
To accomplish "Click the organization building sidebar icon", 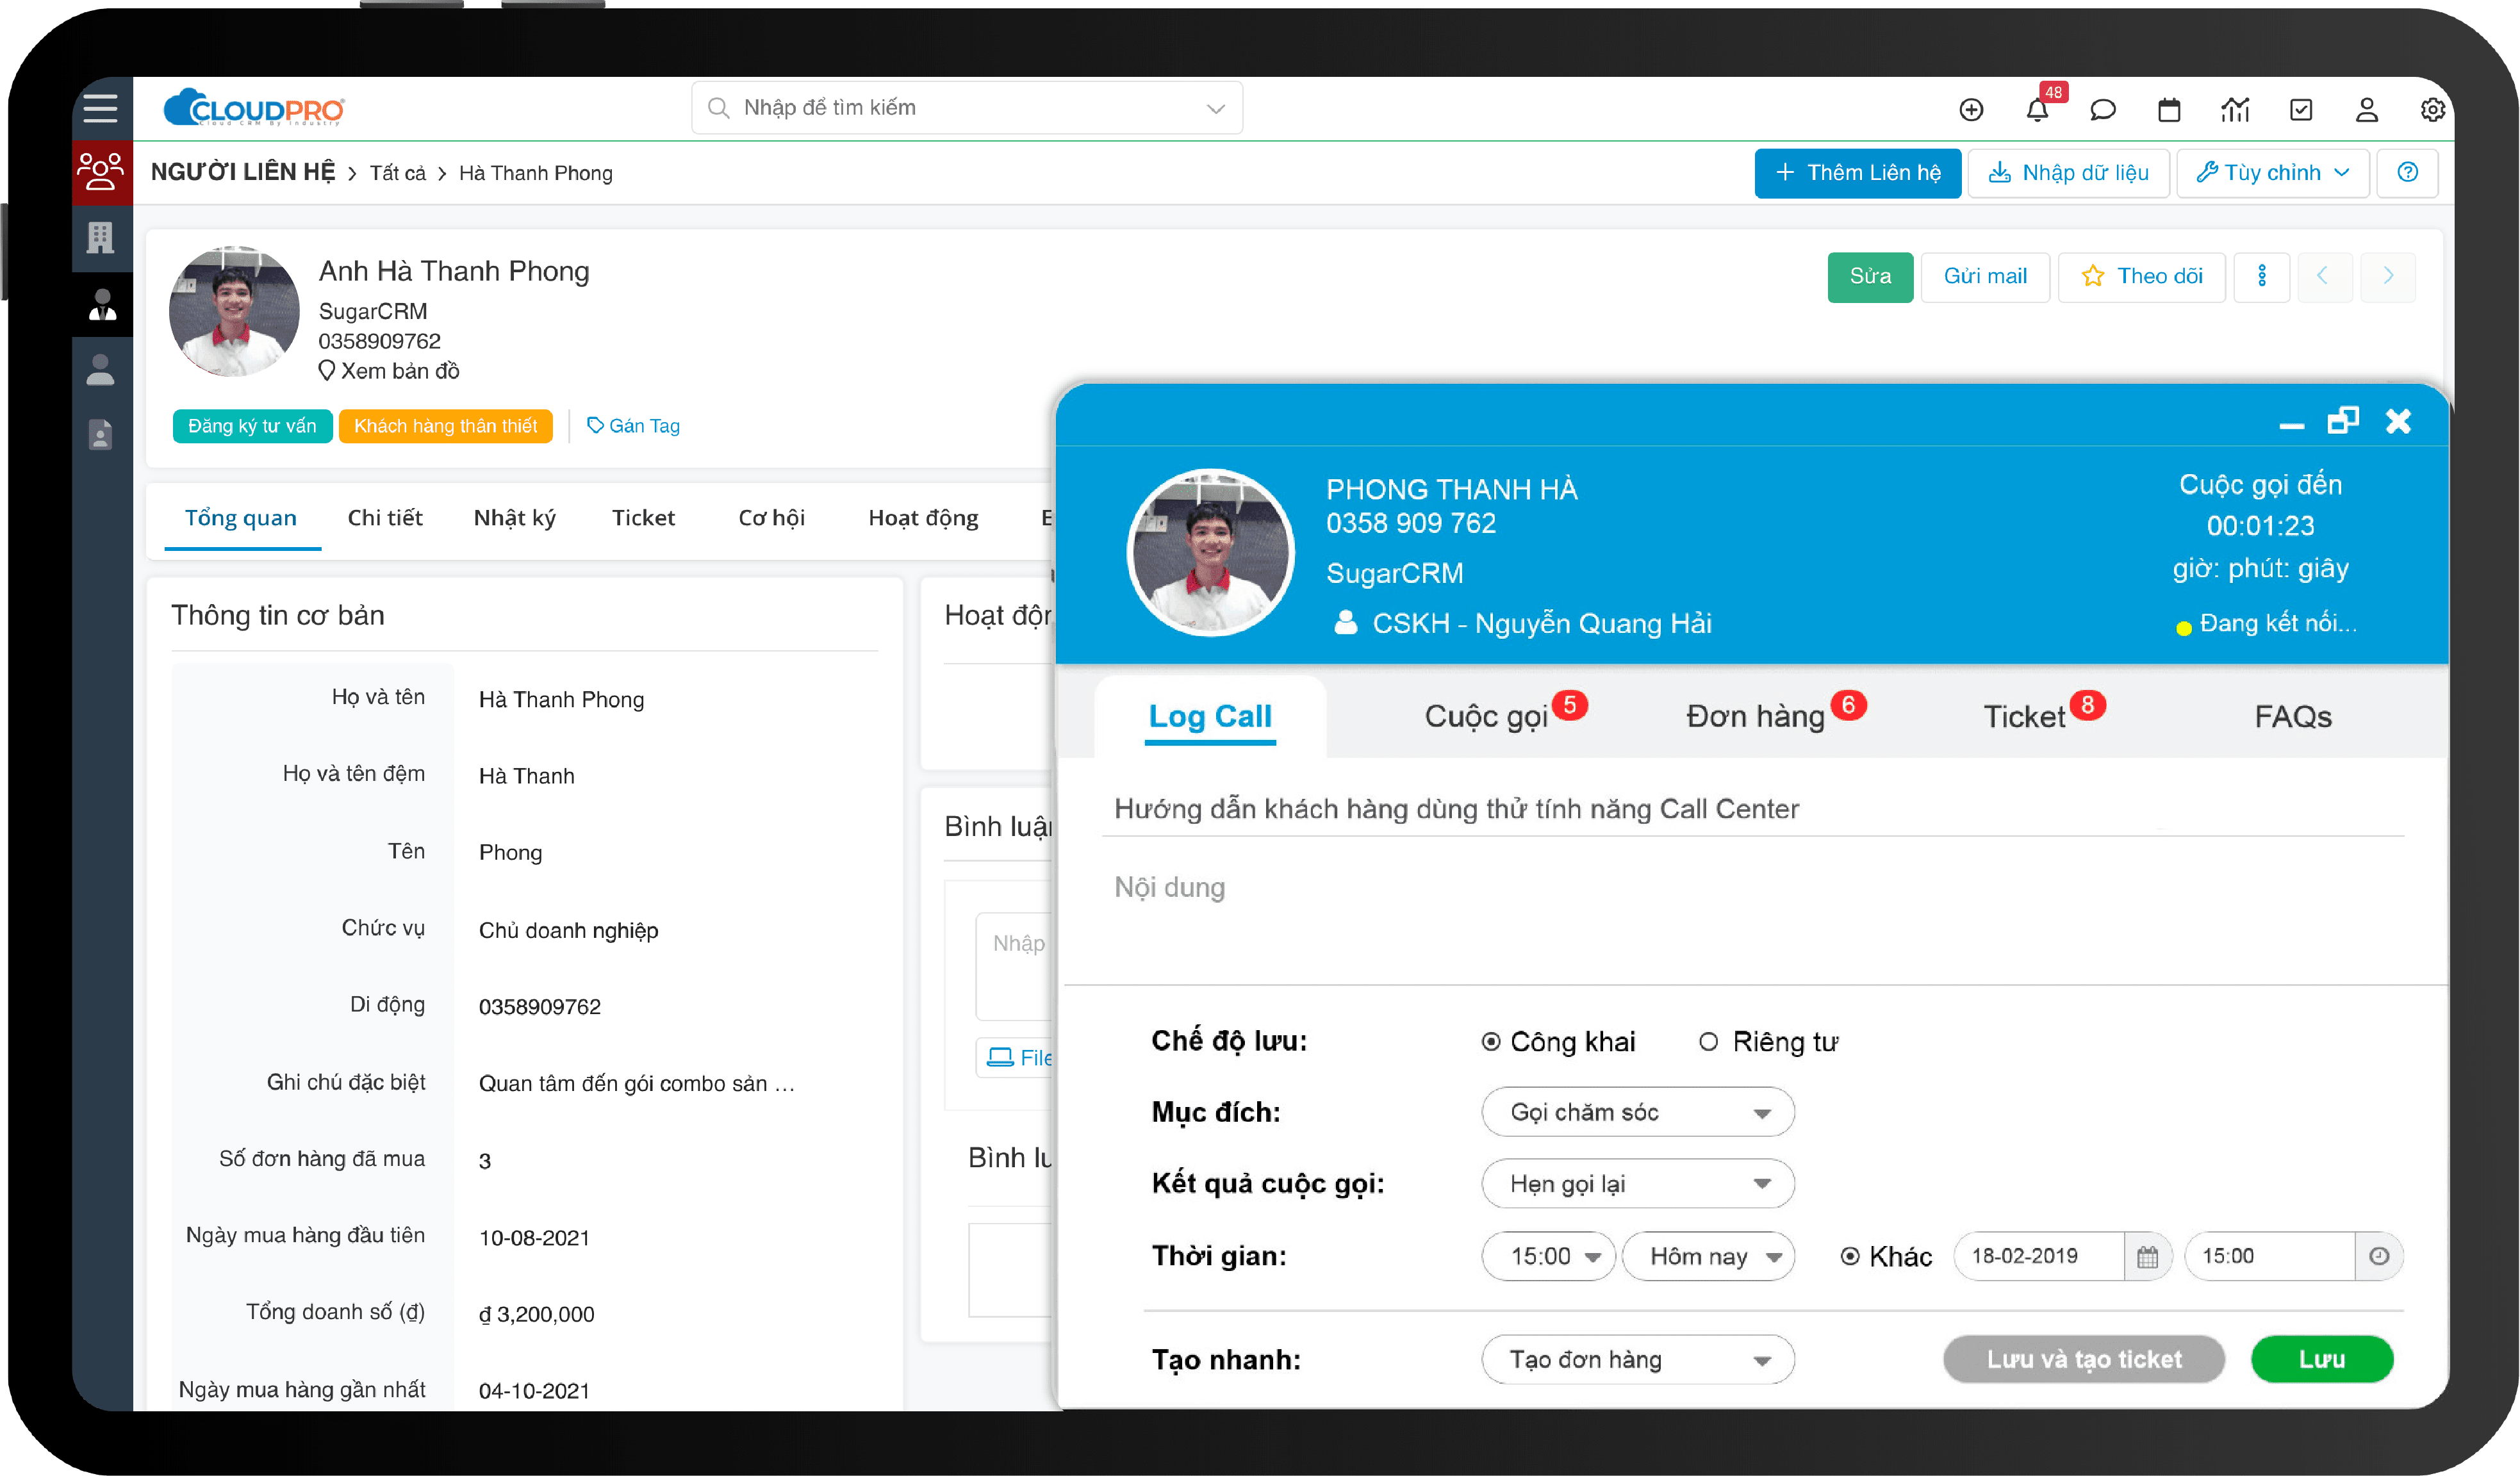I will pyautogui.click(x=100, y=238).
